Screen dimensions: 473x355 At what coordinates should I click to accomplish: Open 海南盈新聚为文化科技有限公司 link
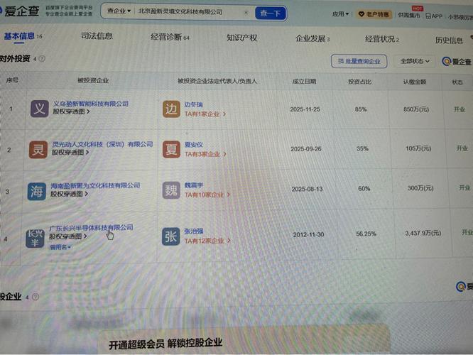coord(95,186)
